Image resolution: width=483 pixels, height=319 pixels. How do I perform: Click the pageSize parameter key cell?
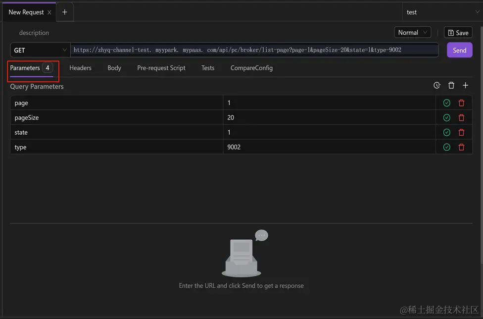point(117,118)
